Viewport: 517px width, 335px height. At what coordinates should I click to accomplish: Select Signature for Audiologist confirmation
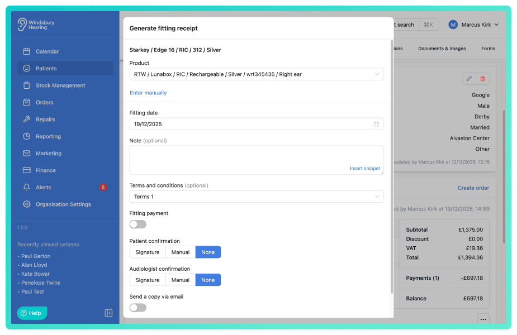click(x=148, y=280)
